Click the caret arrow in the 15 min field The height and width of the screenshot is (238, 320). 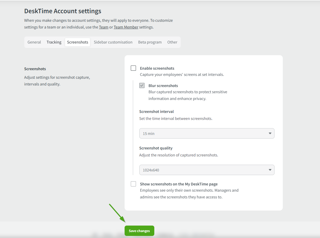pos(270,133)
